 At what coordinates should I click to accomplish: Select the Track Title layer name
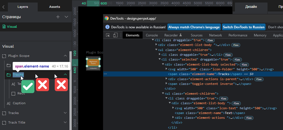click(17, 122)
